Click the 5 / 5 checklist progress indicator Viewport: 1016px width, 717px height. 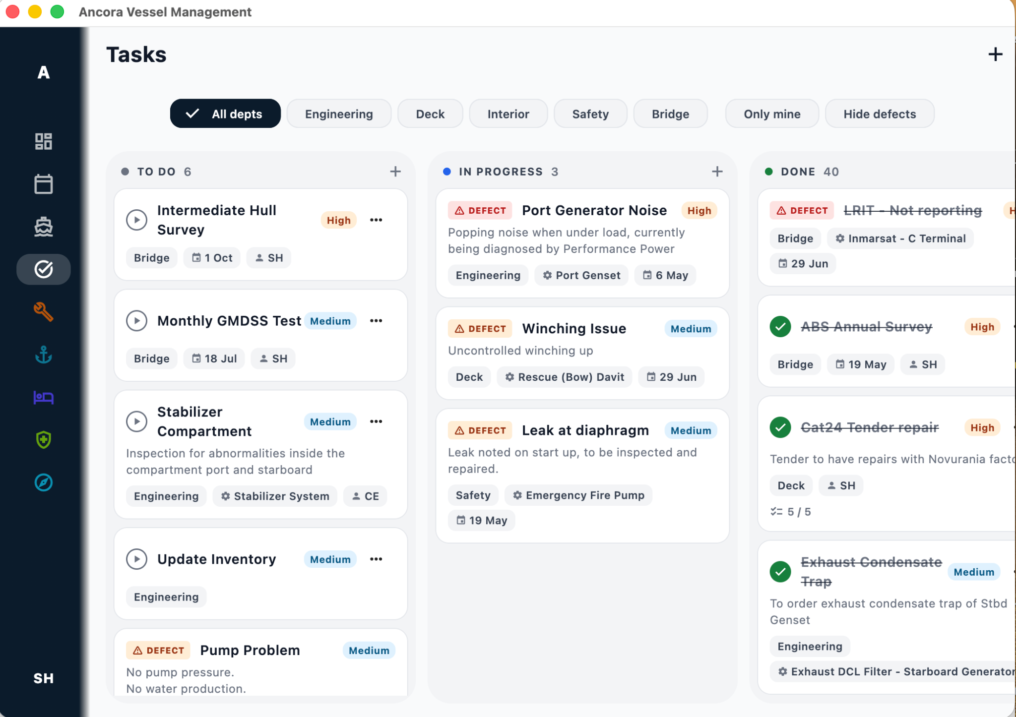pyautogui.click(x=791, y=512)
